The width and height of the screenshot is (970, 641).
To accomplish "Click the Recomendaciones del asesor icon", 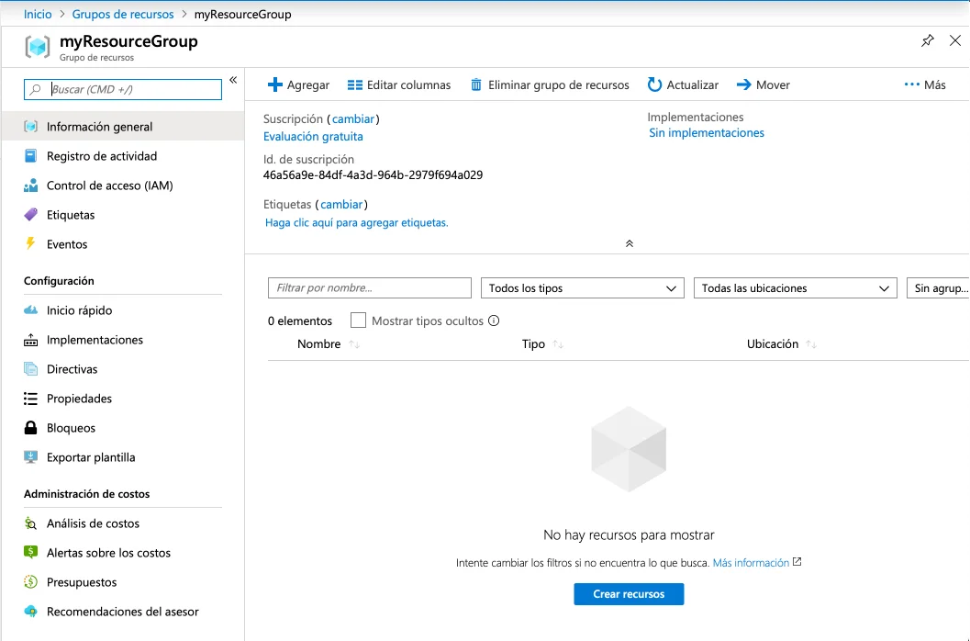I will [x=30, y=612].
